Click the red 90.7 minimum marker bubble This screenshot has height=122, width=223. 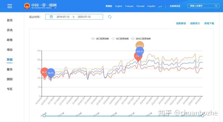point(44,73)
